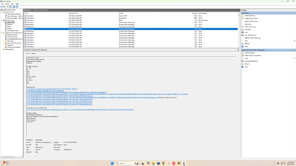The image size is (296, 166).
Task: Click Attach Task To This Event
Action: (x=253, y=56)
